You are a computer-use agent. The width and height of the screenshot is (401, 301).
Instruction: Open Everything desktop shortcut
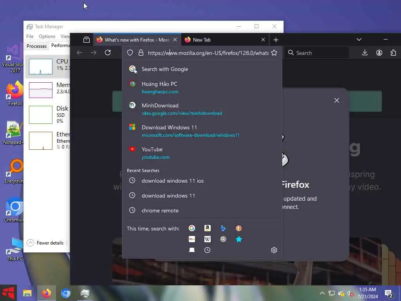pyautogui.click(x=14, y=171)
